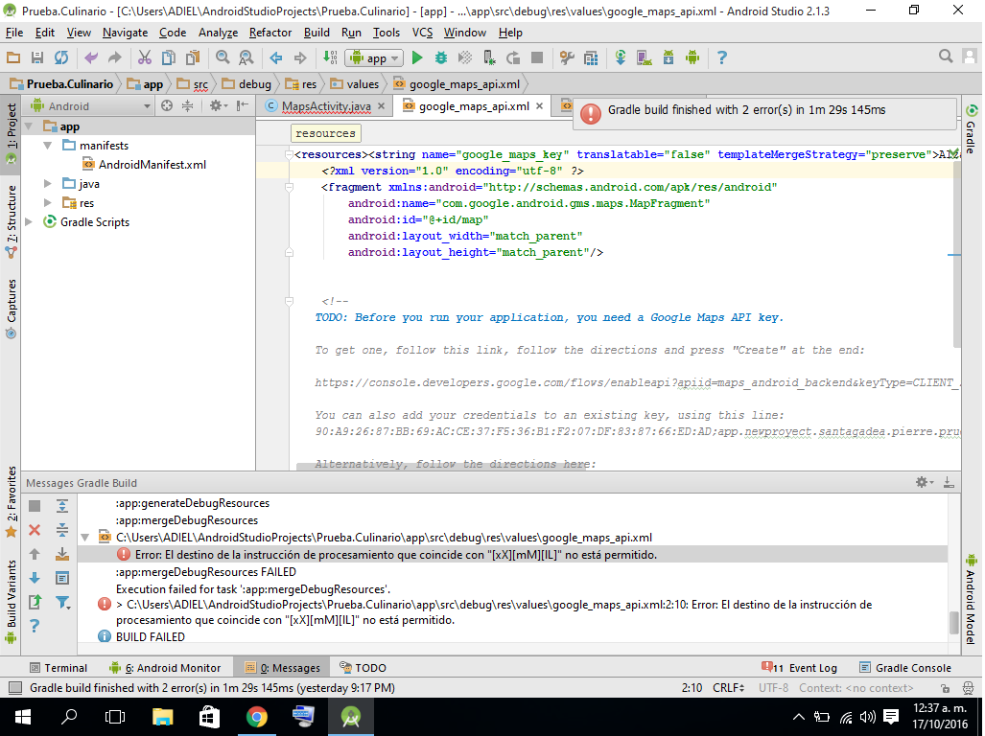Click the Stop square toolbar icon

coord(537,57)
